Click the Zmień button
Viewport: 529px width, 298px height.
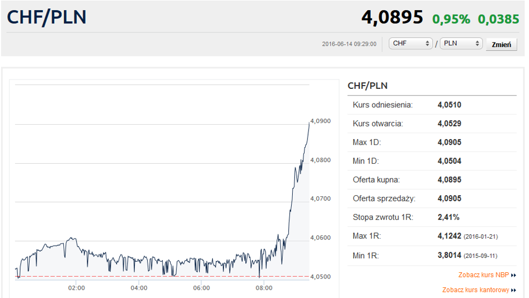click(502, 45)
